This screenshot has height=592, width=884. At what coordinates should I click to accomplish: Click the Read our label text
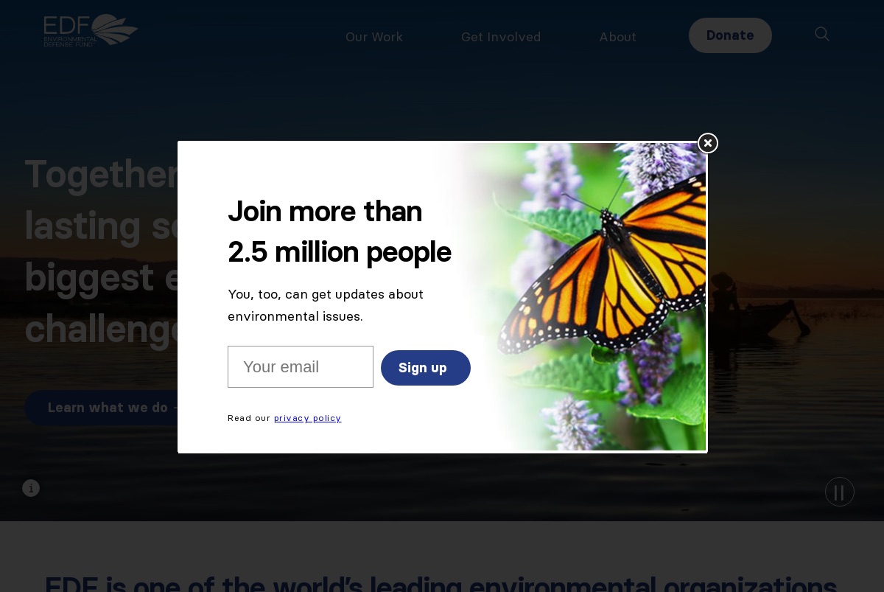(x=249, y=418)
